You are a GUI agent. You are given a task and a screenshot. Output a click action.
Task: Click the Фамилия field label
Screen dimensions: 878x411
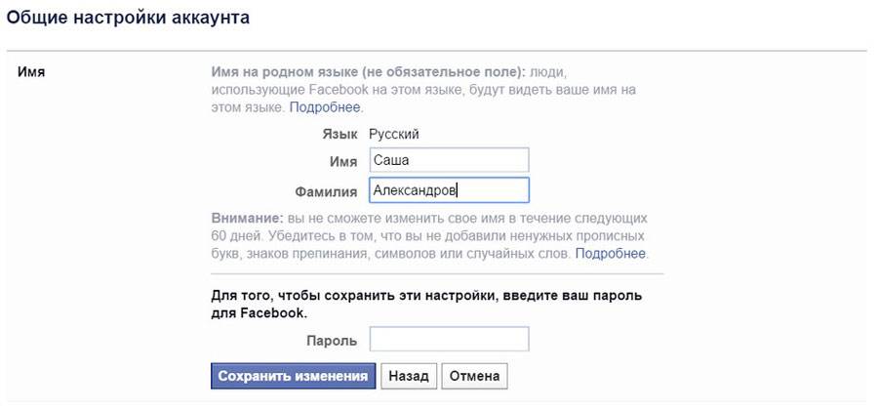coord(325,191)
